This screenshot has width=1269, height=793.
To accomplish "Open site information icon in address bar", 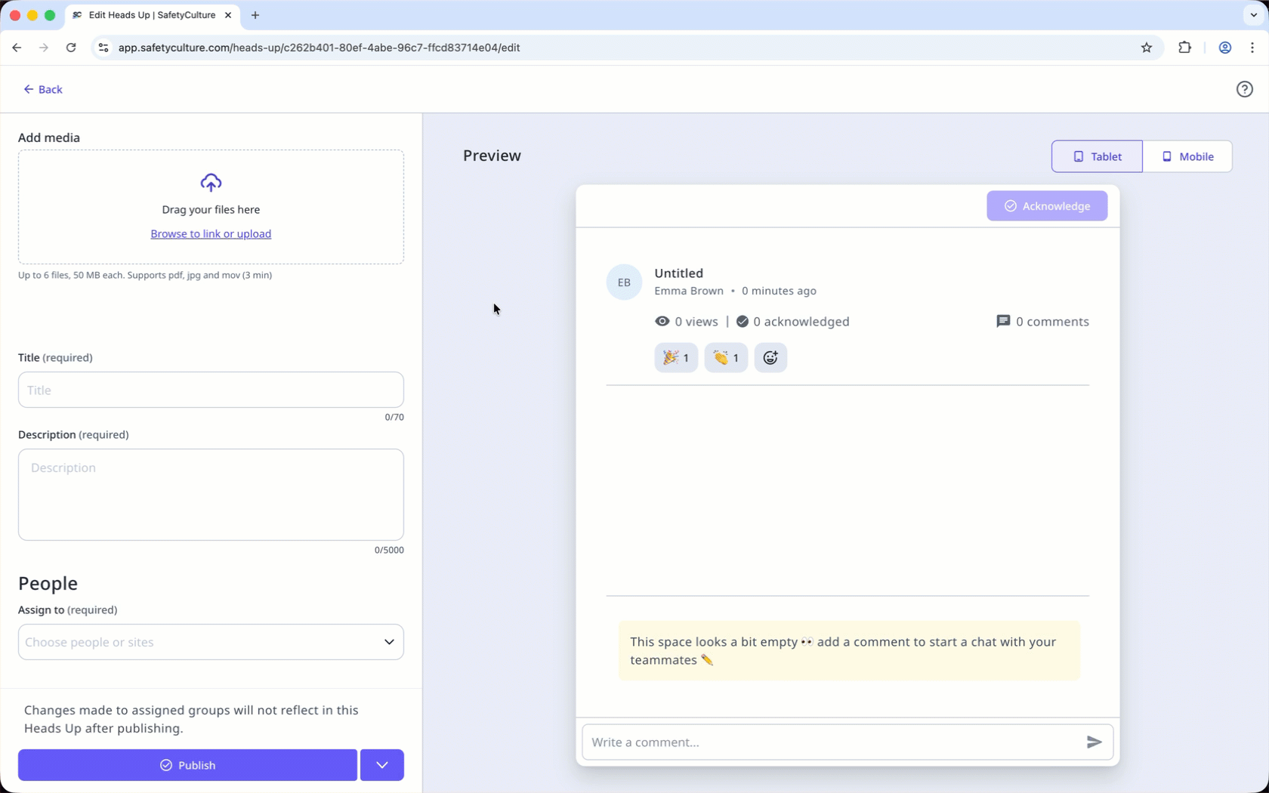I will (103, 48).
